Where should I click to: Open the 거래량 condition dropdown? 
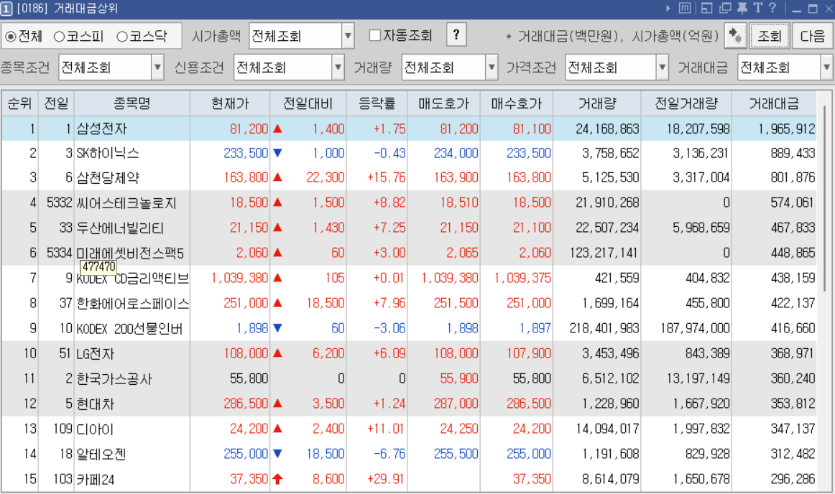[x=492, y=67]
